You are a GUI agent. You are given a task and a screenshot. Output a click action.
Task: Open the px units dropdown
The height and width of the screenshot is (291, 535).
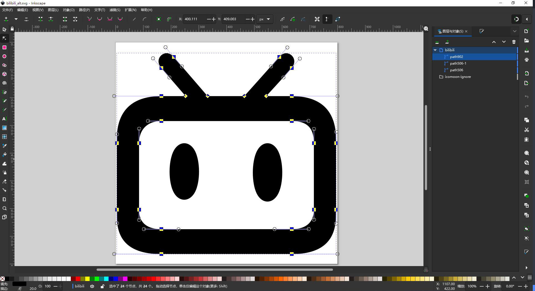(x=265, y=19)
